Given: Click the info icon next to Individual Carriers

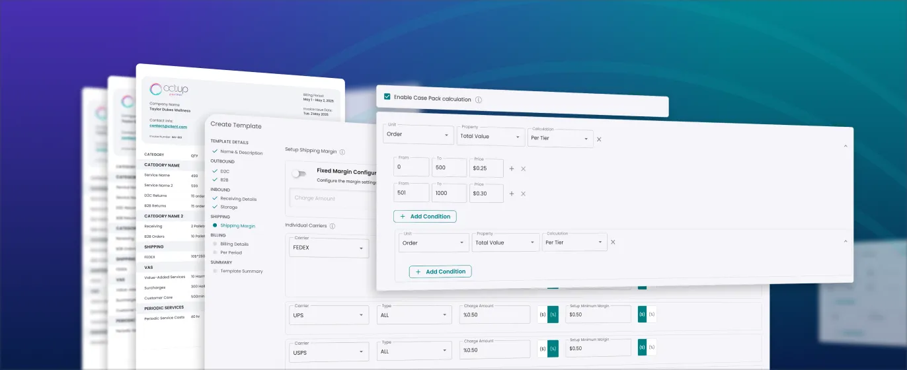Looking at the screenshot, I should pos(333,226).
